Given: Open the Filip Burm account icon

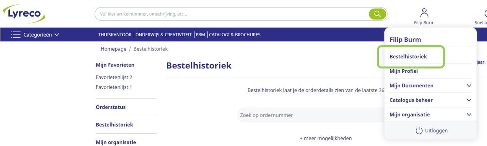Looking at the screenshot, I should pos(424,13).
